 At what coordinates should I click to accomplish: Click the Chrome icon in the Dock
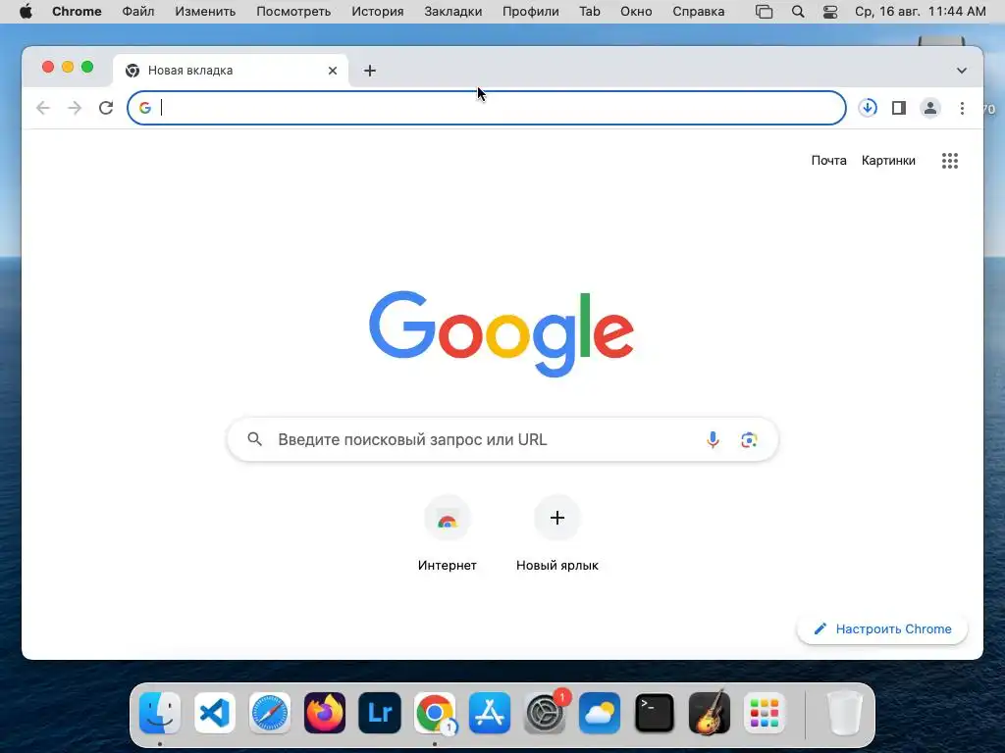pyautogui.click(x=435, y=712)
